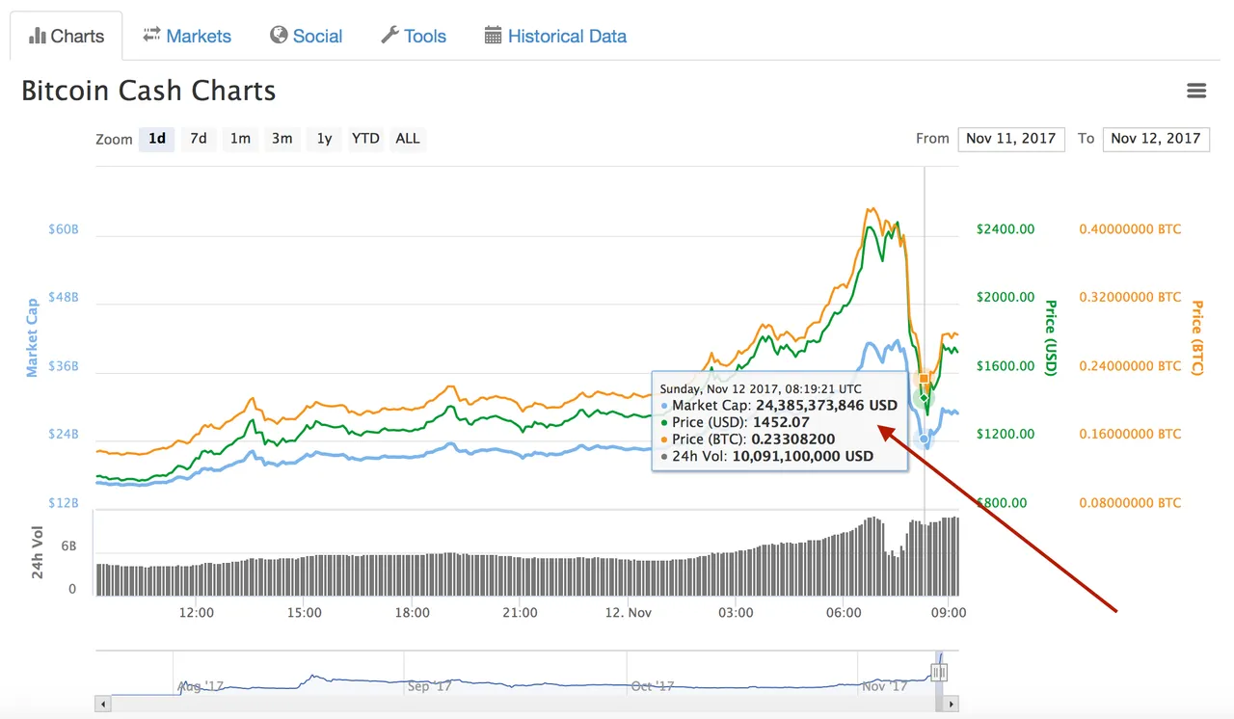
Task: Click the exchange arrows icon beside Markets
Action: click(151, 35)
